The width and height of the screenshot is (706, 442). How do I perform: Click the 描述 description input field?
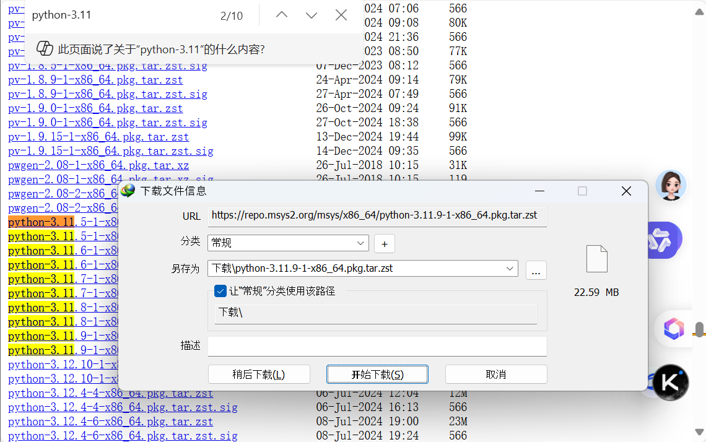pyautogui.click(x=377, y=346)
